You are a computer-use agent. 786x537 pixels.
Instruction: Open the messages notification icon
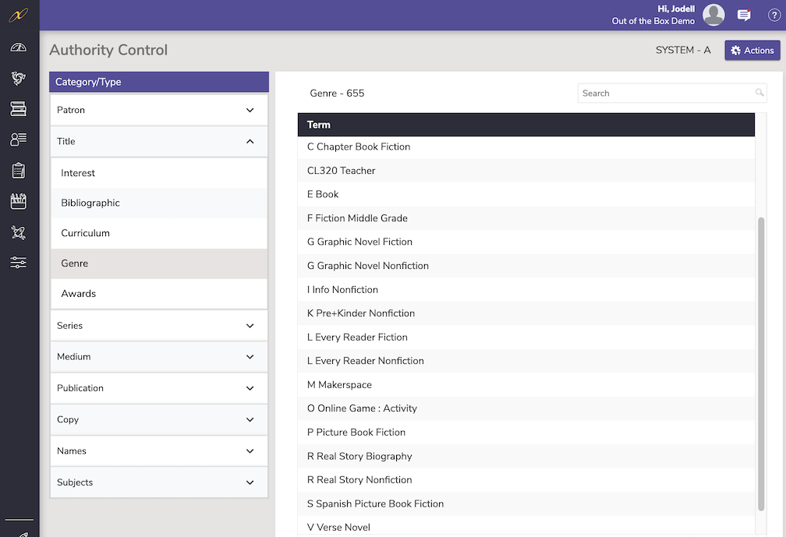point(744,15)
